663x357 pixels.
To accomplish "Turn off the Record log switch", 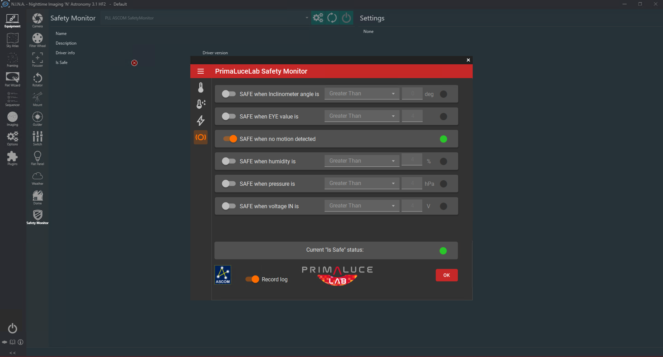I will [x=252, y=279].
